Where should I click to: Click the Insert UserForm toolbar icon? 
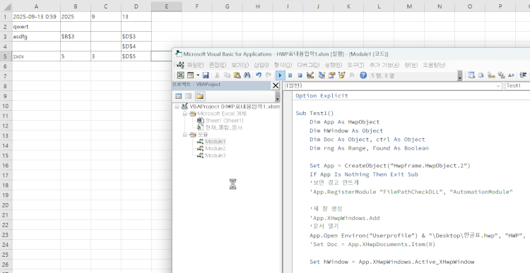click(190, 75)
